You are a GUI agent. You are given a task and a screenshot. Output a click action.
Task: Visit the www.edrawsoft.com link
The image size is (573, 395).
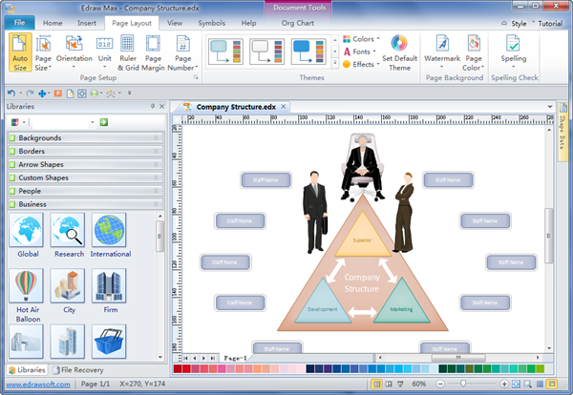pyautogui.click(x=38, y=385)
